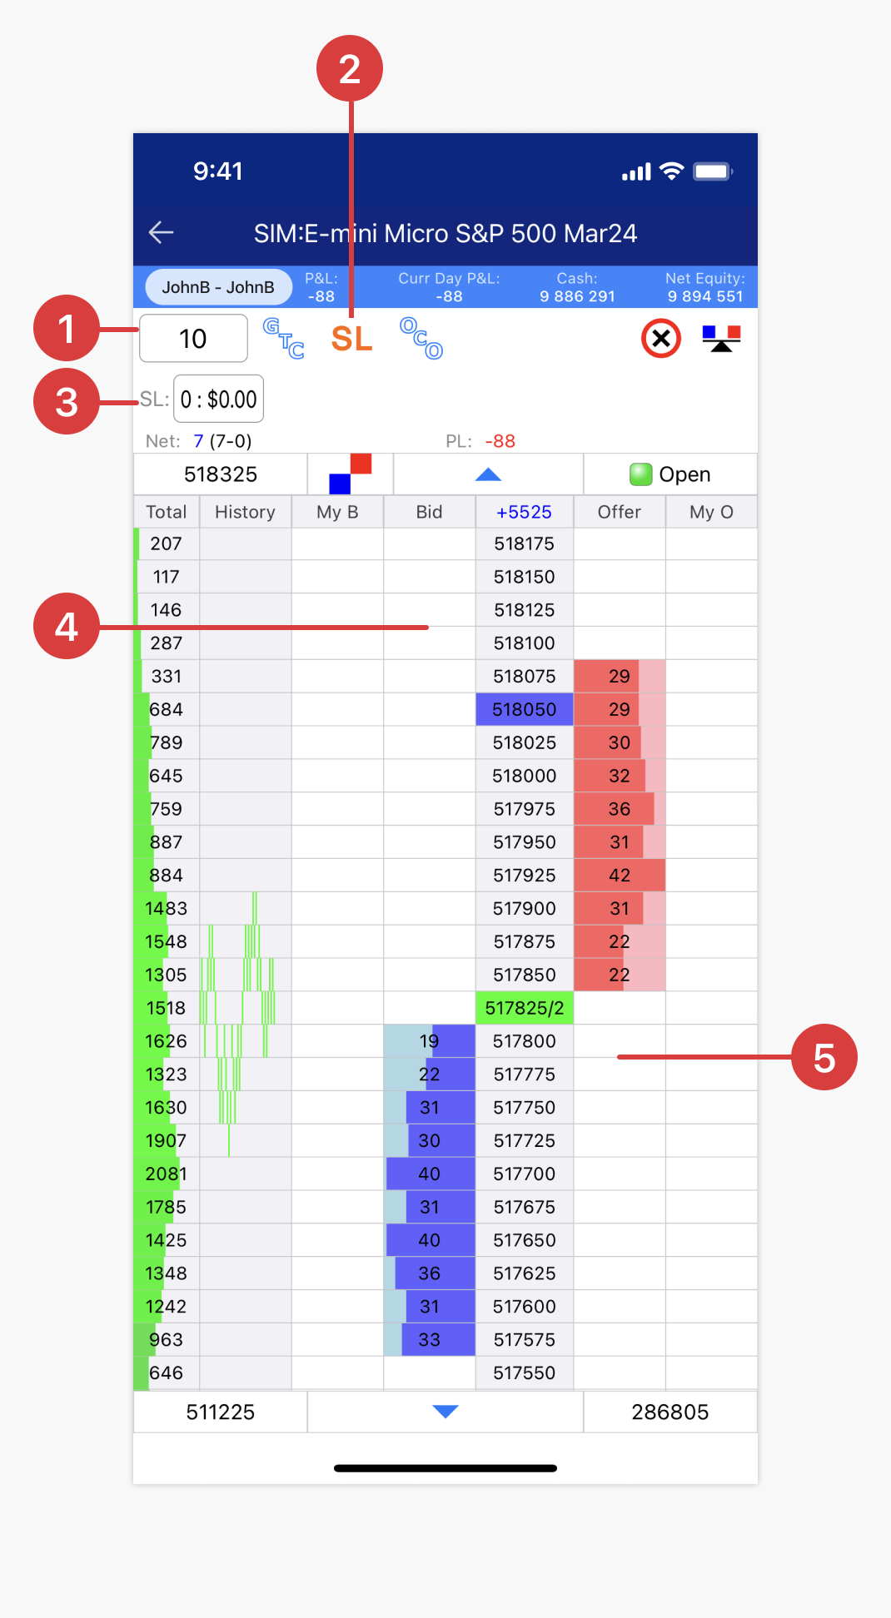Click the flatten position balance icon

721,339
